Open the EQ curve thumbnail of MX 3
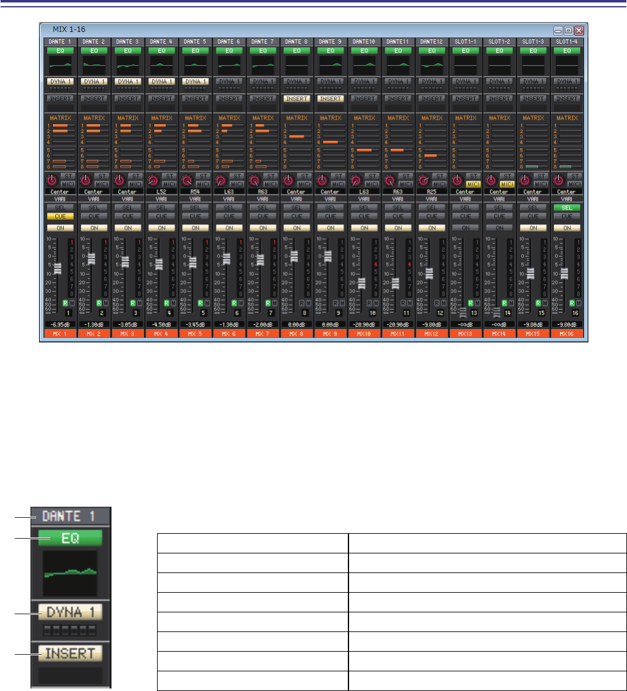The height and width of the screenshot is (691, 627). [128, 64]
